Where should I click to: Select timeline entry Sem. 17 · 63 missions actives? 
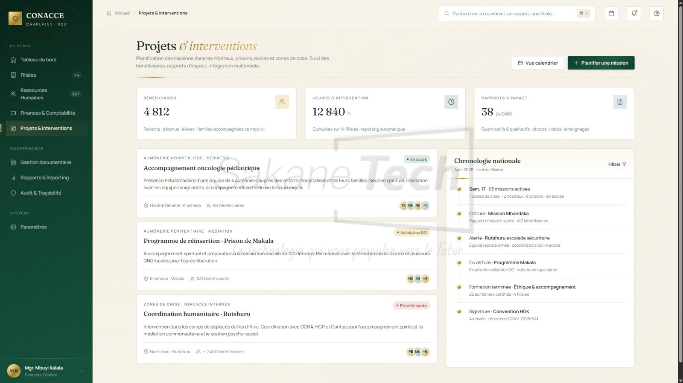pos(541,193)
